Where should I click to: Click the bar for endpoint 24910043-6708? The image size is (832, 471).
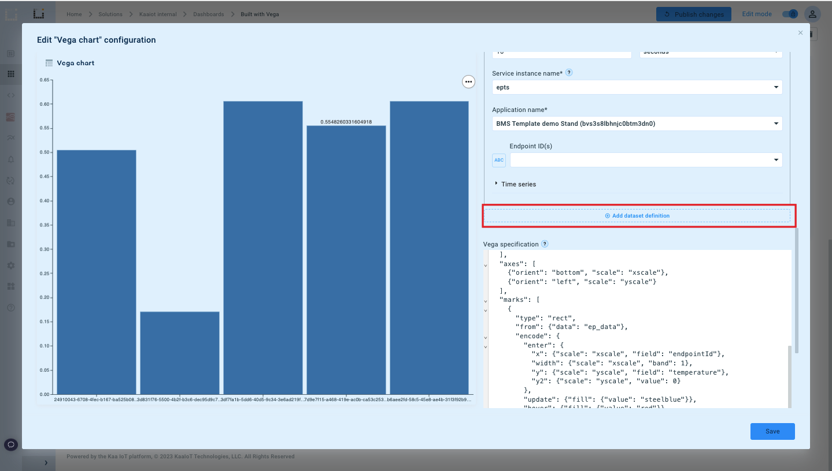97,272
